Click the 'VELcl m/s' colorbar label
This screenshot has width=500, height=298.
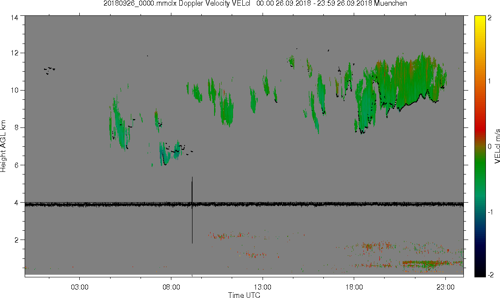[x=497, y=146]
